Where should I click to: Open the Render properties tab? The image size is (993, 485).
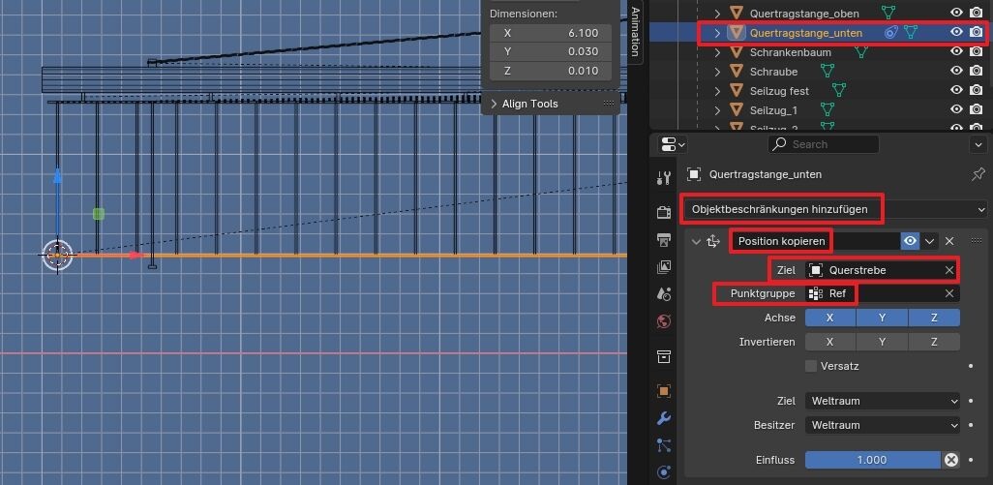coord(664,212)
